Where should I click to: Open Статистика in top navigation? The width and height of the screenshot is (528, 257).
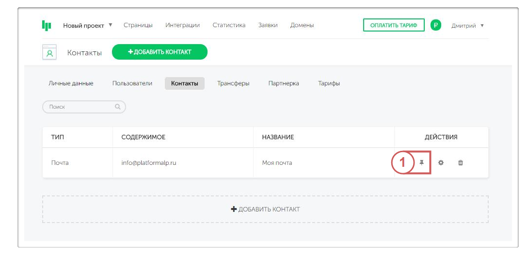229,25
